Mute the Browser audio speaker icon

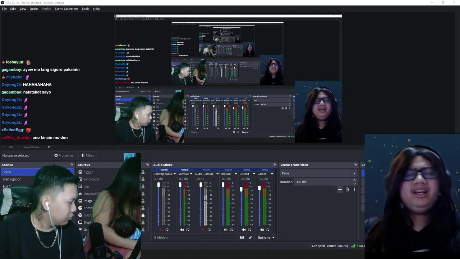coord(225,230)
